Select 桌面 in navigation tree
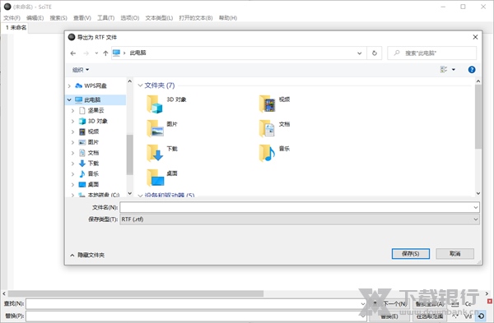494x323 pixels. click(x=93, y=184)
